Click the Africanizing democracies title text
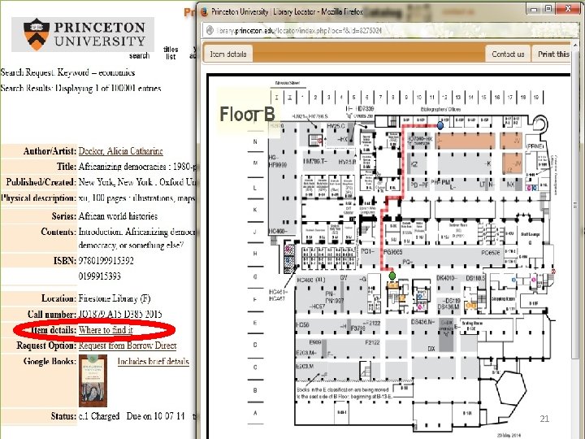The width and height of the screenshot is (585, 439). (137, 167)
